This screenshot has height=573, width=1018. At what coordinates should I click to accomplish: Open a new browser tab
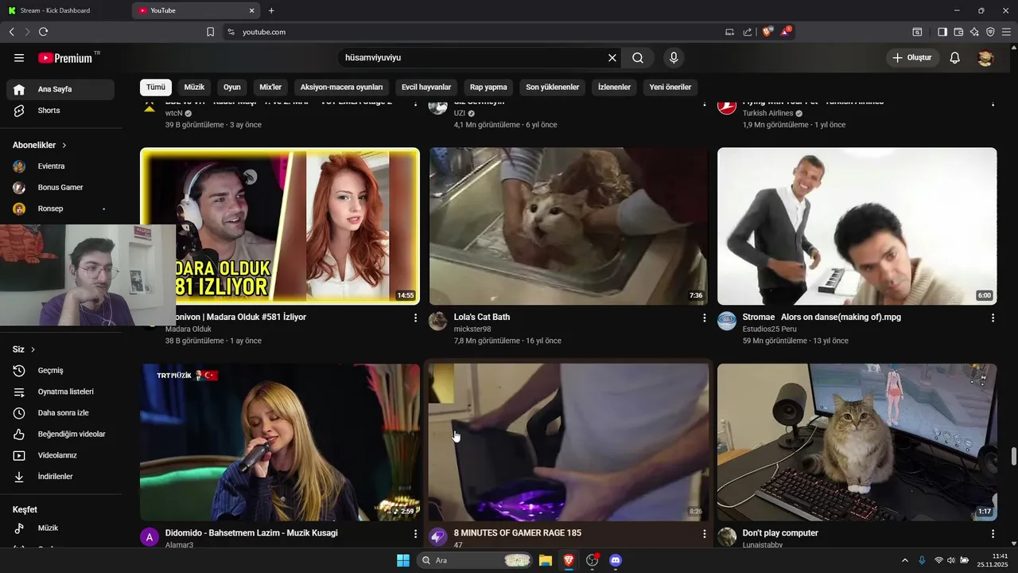tap(271, 10)
